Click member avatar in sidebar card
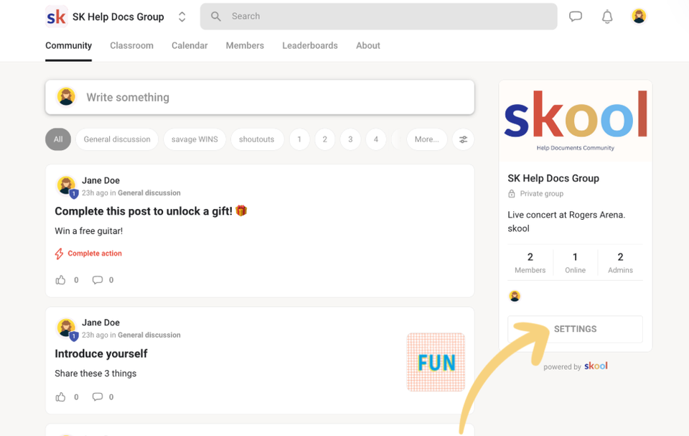The image size is (689, 436). 515,296
